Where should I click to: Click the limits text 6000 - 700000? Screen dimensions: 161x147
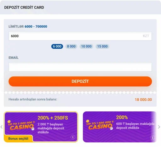coord(36,26)
